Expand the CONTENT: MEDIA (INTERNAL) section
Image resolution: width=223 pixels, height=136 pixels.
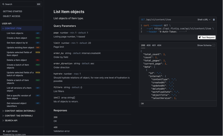tap(20, 111)
